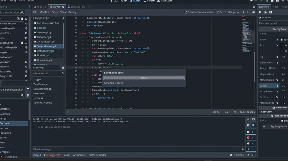Open the AssetLib workspace
The height and width of the screenshot is (161, 288).
164,1
